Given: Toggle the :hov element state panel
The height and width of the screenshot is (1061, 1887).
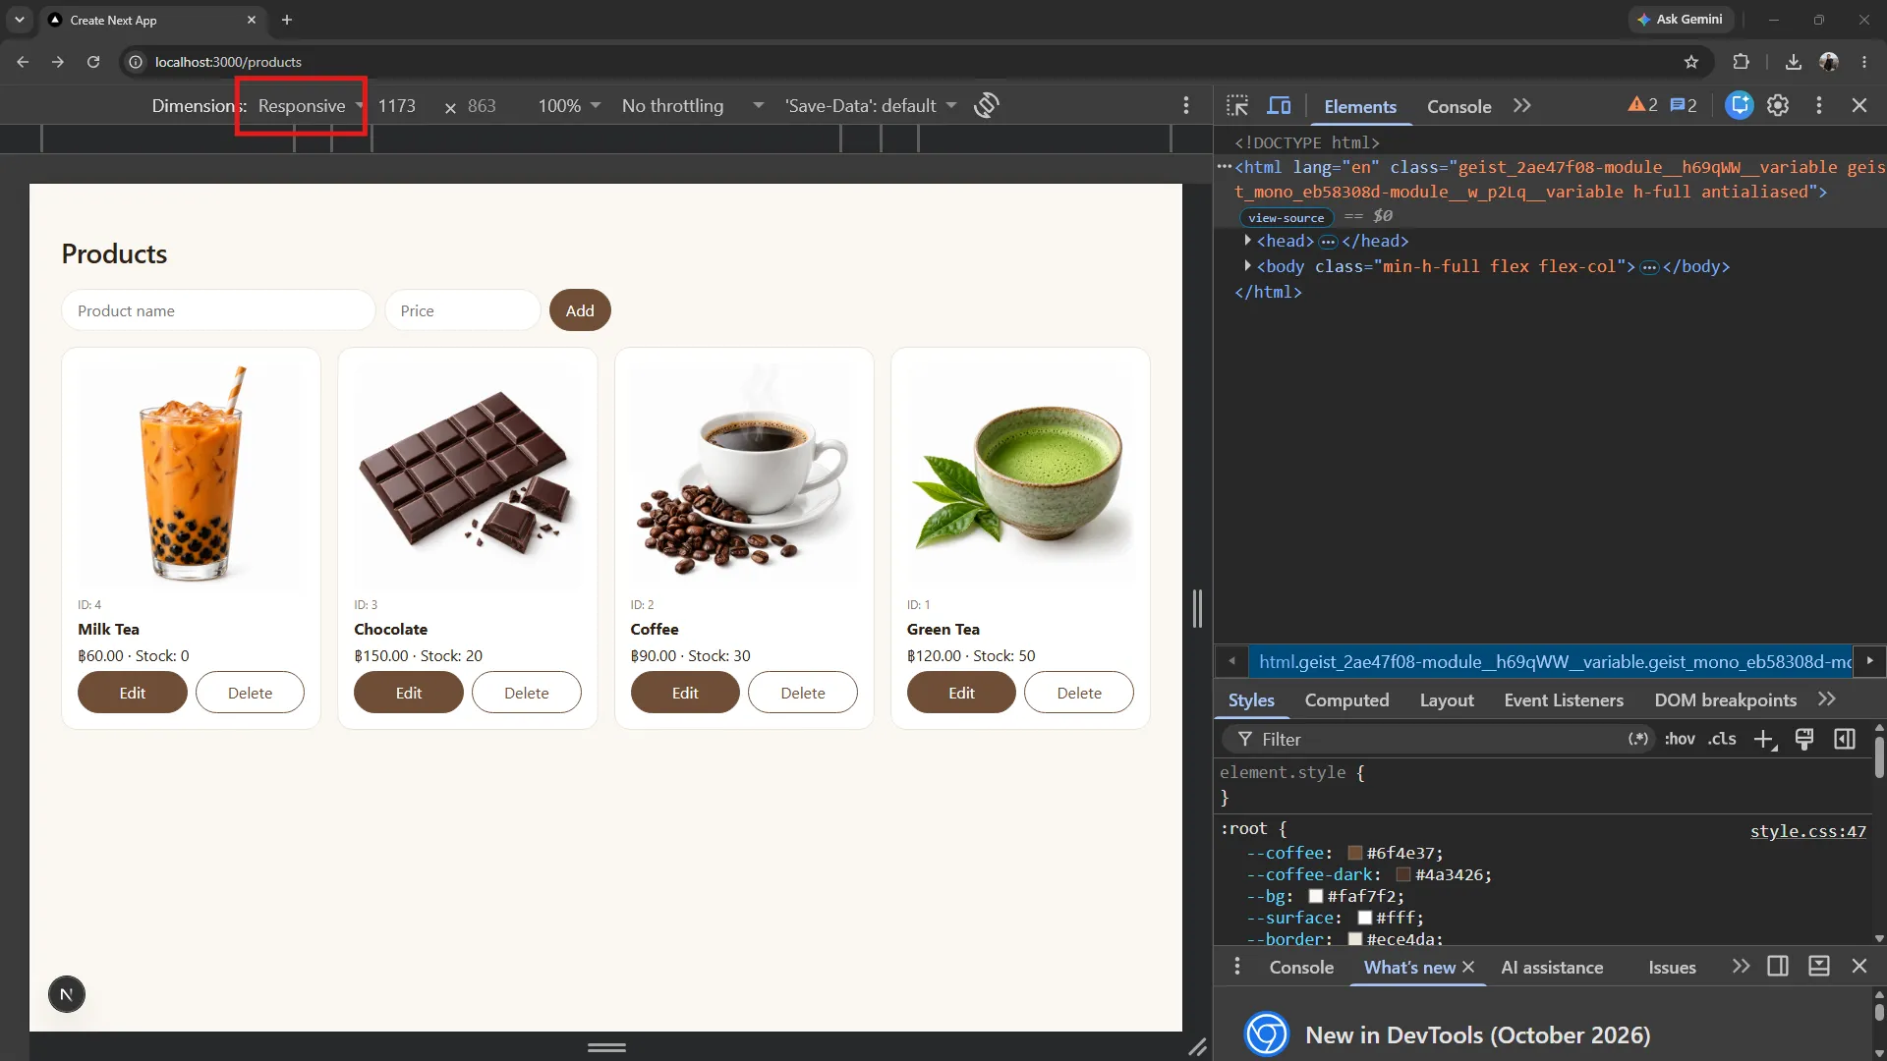Looking at the screenshot, I should tap(1680, 739).
